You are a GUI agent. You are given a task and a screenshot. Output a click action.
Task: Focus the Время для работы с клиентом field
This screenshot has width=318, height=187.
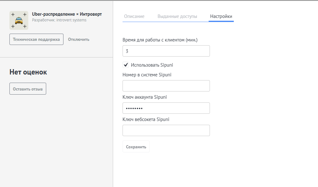166,51
